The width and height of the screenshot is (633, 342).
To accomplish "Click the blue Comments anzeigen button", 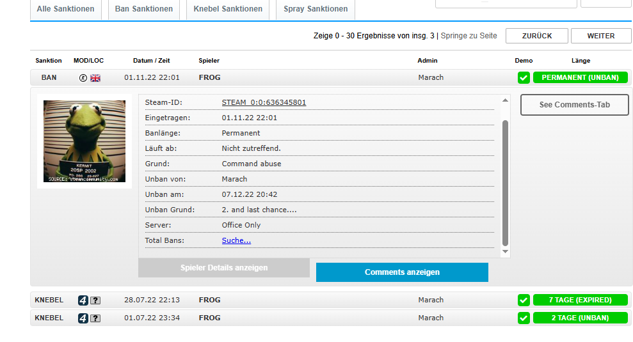I will tap(402, 272).
